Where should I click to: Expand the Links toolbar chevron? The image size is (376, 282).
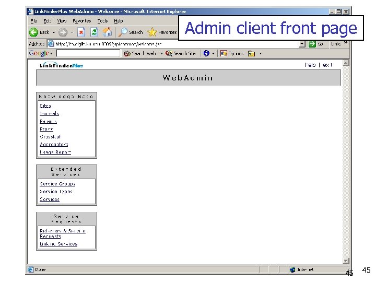click(x=346, y=43)
